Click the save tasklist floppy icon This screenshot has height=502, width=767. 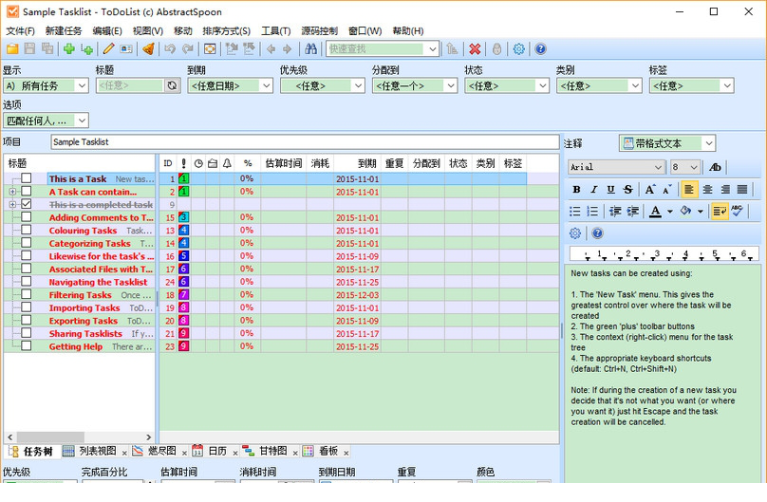29,49
